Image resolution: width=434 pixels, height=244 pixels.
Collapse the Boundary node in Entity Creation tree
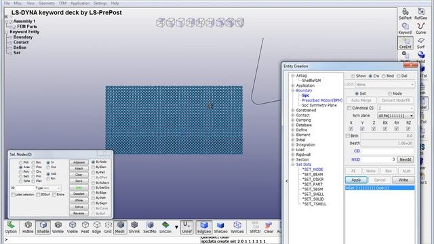(x=293, y=90)
